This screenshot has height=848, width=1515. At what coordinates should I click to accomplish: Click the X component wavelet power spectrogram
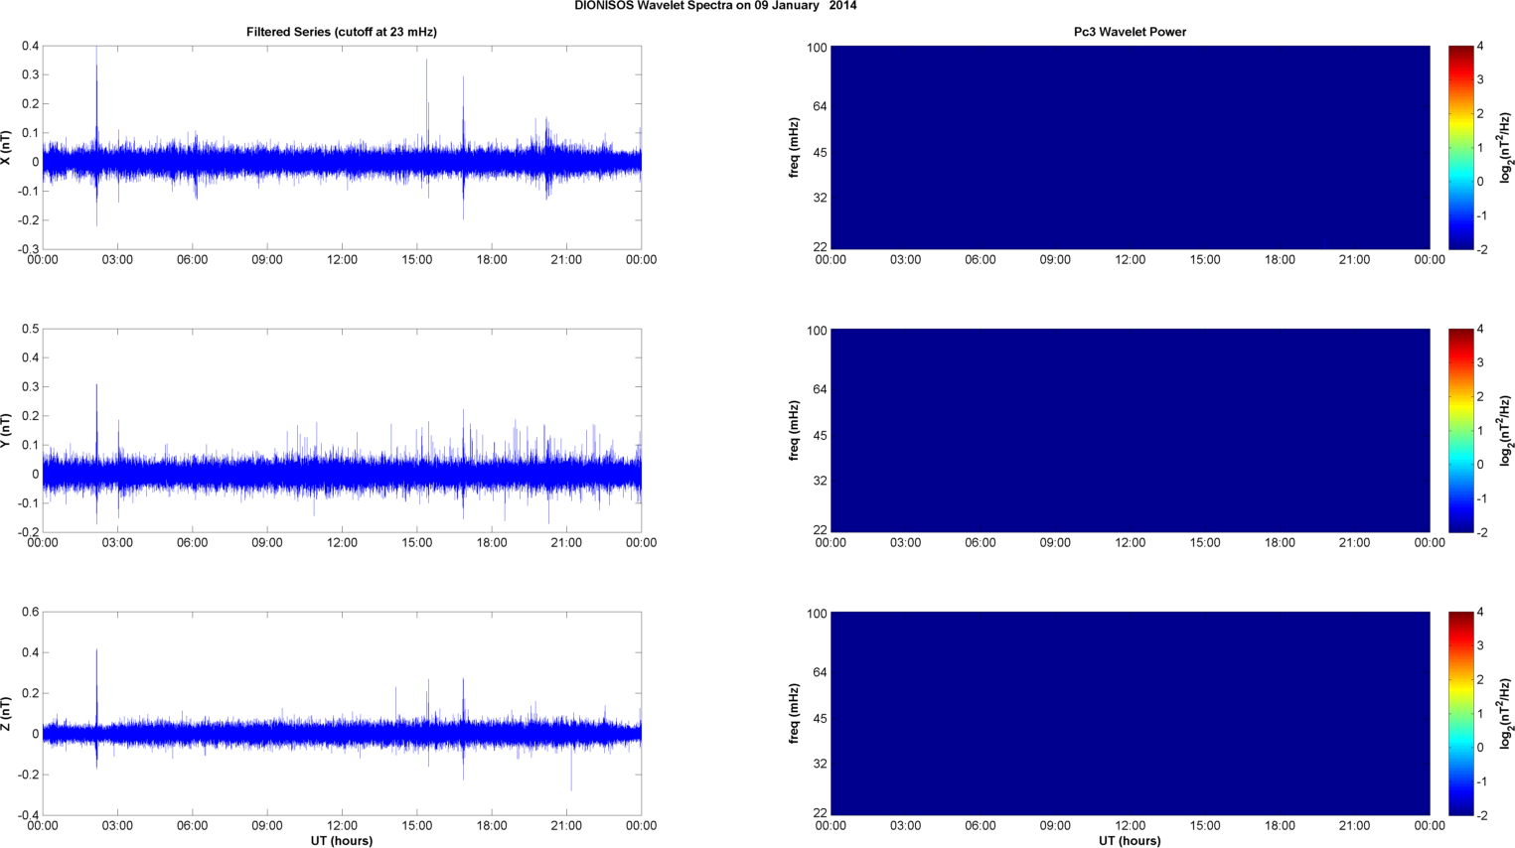click(1130, 148)
